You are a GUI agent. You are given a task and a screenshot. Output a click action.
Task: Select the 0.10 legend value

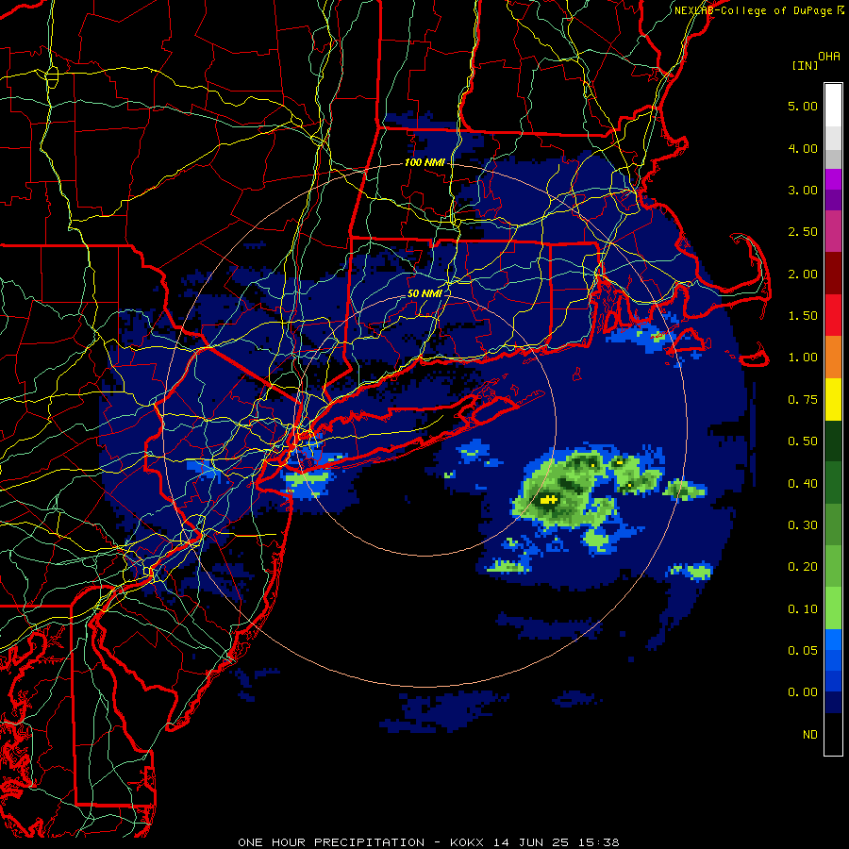coord(803,609)
